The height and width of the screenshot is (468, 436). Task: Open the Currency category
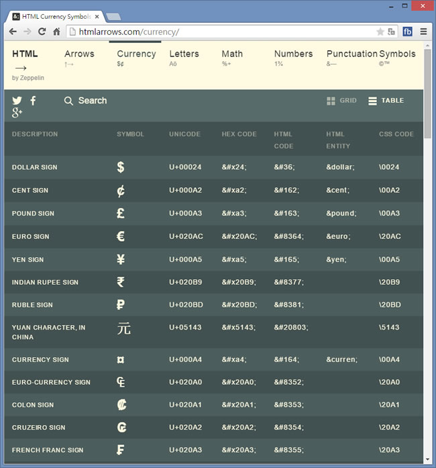click(x=136, y=58)
